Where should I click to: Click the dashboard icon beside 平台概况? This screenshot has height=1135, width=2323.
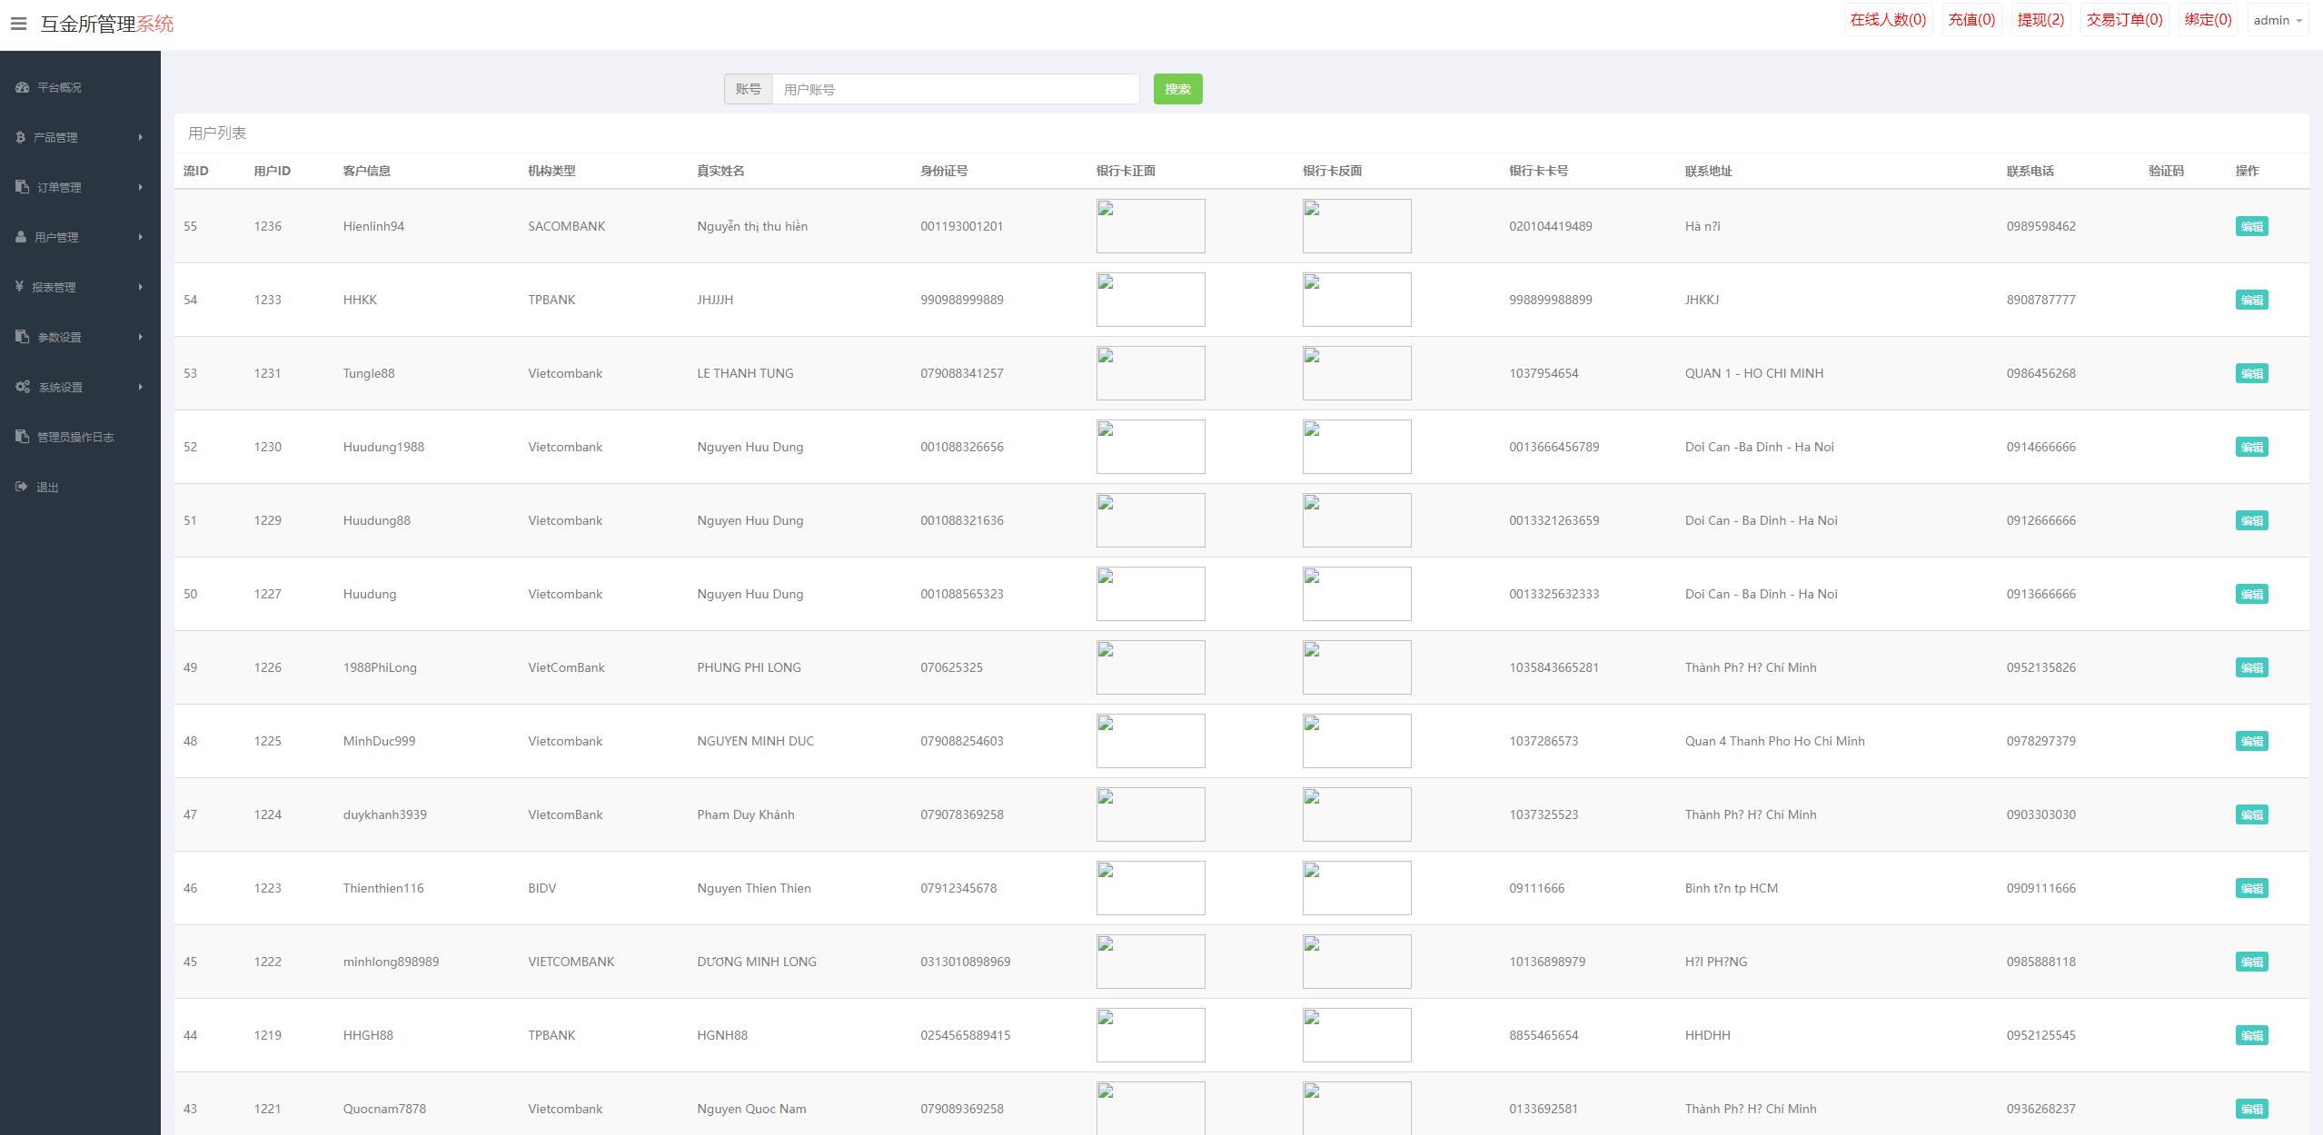23,87
